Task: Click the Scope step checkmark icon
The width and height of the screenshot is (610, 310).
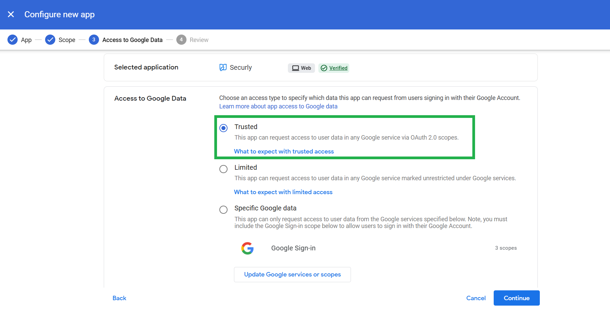Action: click(50, 40)
